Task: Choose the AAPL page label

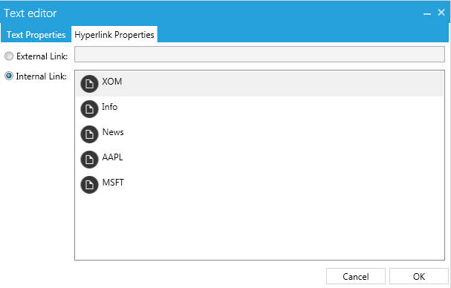Action: click(x=112, y=157)
